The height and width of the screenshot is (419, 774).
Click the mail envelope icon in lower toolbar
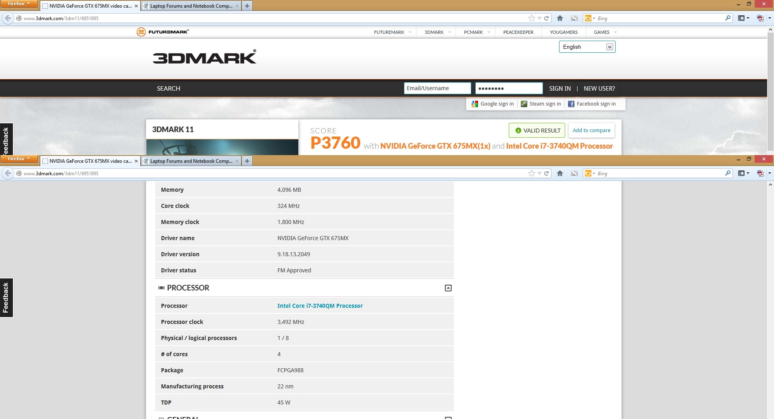pyautogui.click(x=574, y=173)
